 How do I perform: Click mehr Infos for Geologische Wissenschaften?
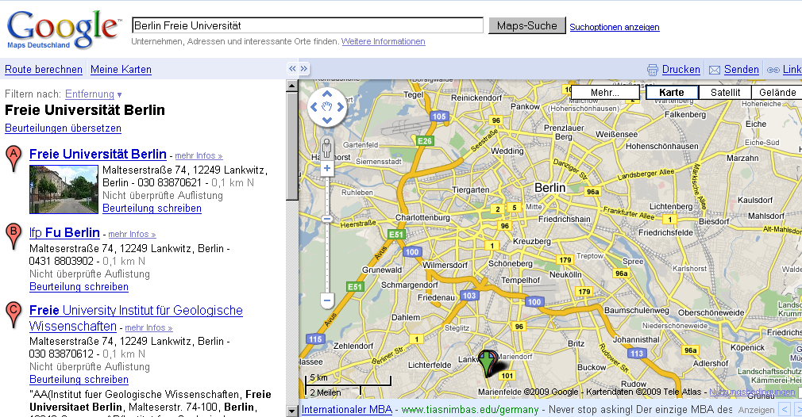pos(148,327)
